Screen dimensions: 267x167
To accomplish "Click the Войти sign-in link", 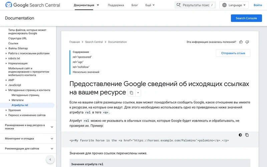I will click(x=258, y=5).
